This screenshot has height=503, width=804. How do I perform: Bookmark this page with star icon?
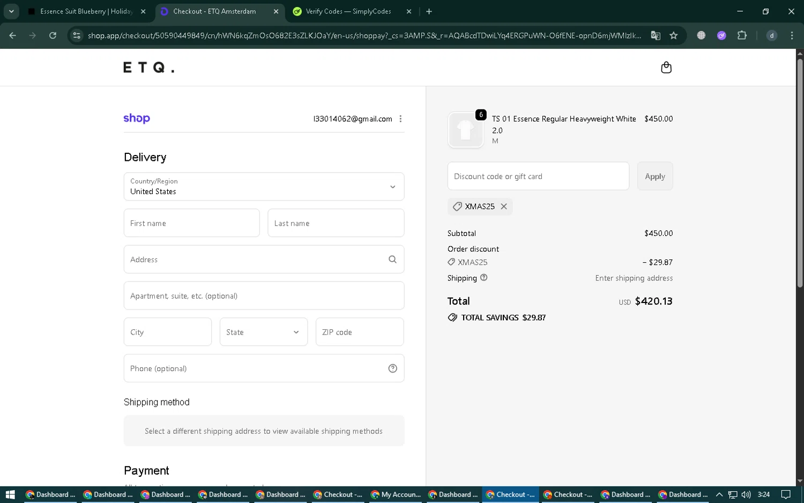click(x=674, y=35)
